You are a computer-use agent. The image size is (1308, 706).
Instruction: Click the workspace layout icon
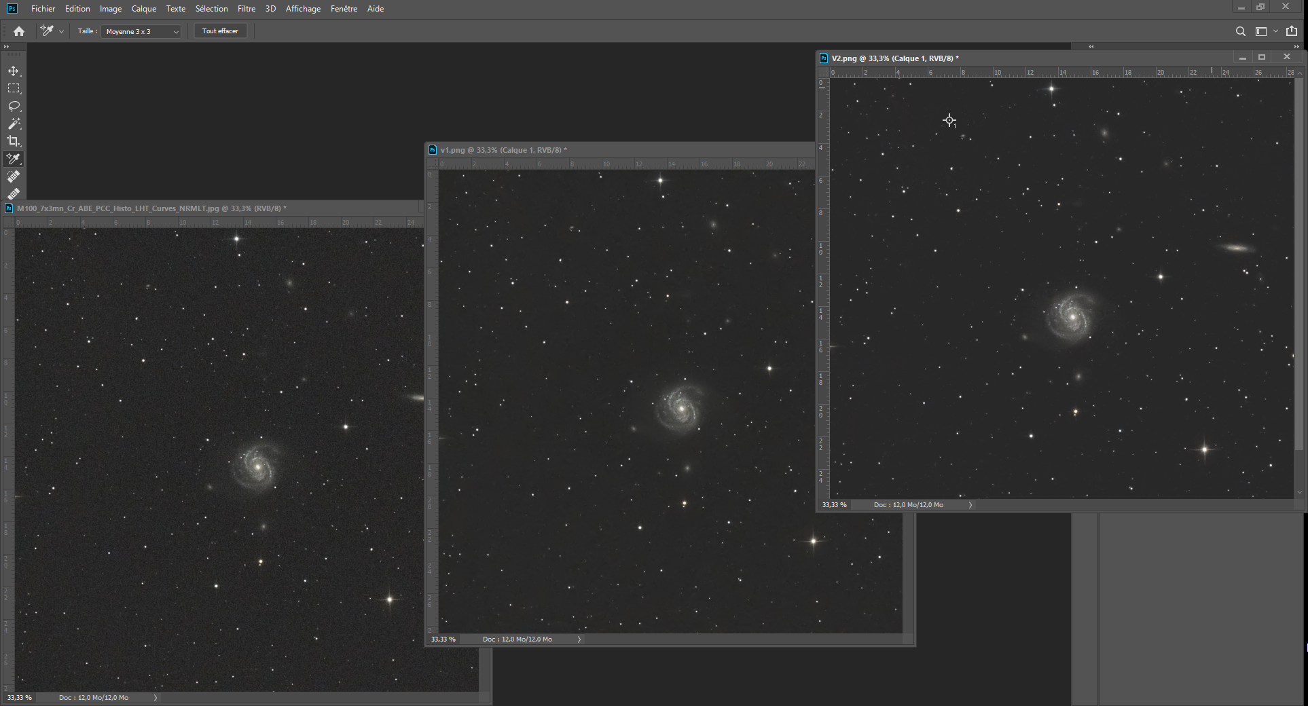[1261, 31]
